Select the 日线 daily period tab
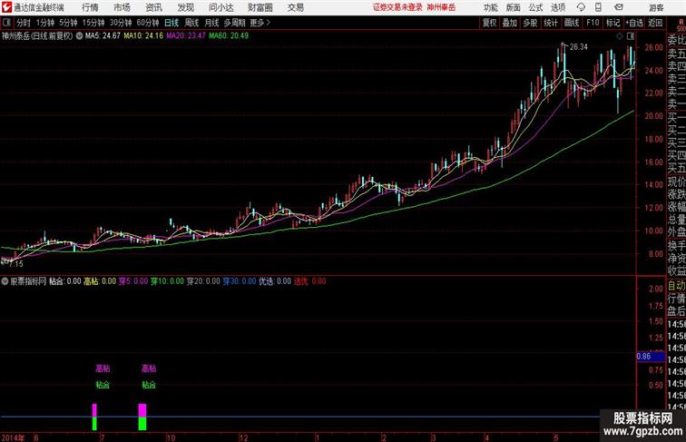The height and width of the screenshot is (442, 686). [171, 23]
